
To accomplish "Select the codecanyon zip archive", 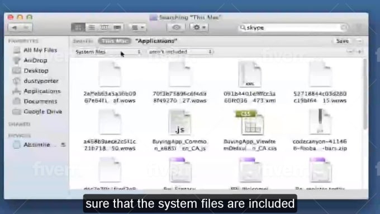I will [320, 130].
